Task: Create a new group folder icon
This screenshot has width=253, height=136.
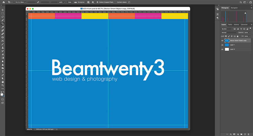Action: click(x=241, y=134)
